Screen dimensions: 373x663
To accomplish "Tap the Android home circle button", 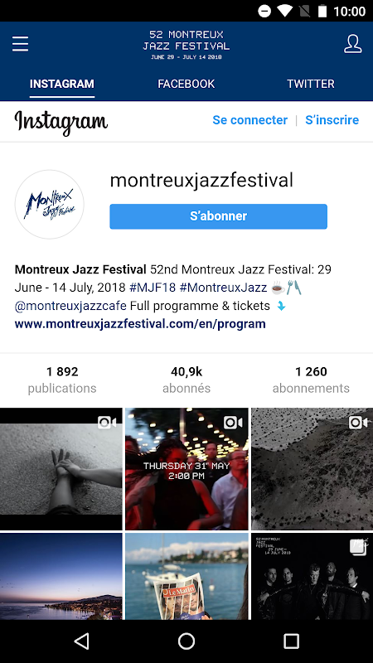I will 186,641.
